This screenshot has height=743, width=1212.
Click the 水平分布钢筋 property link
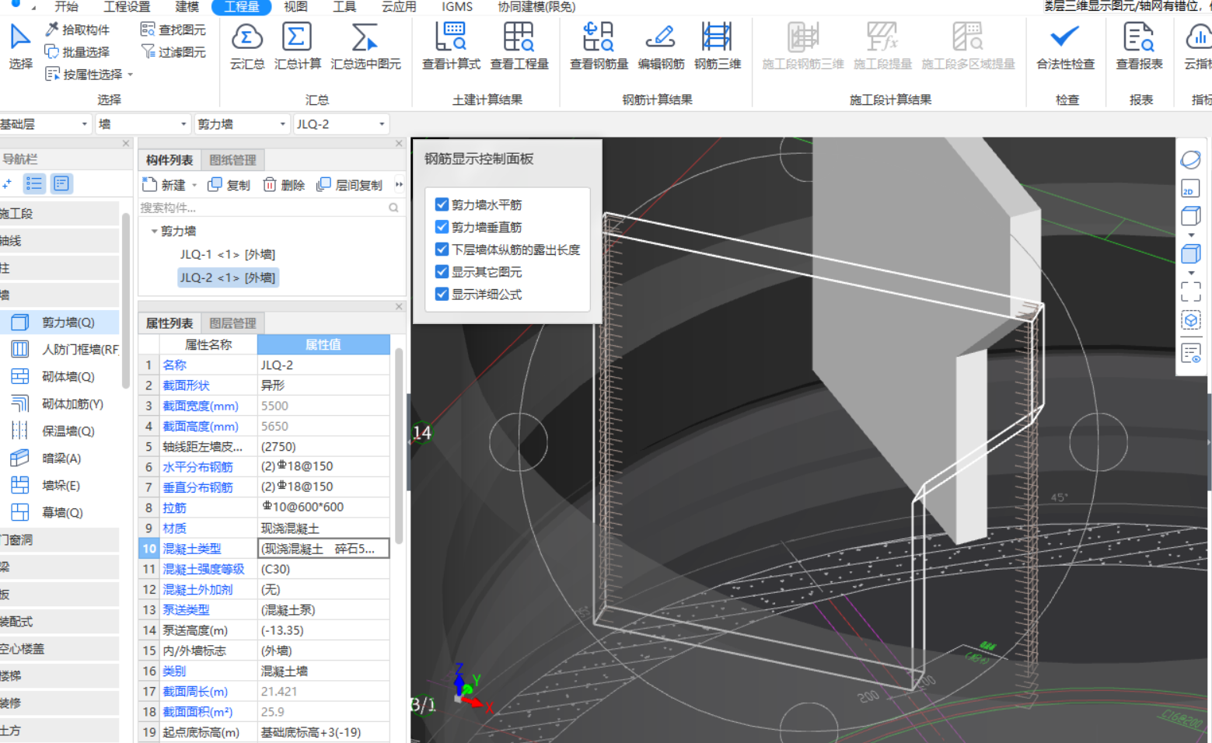[x=197, y=467]
